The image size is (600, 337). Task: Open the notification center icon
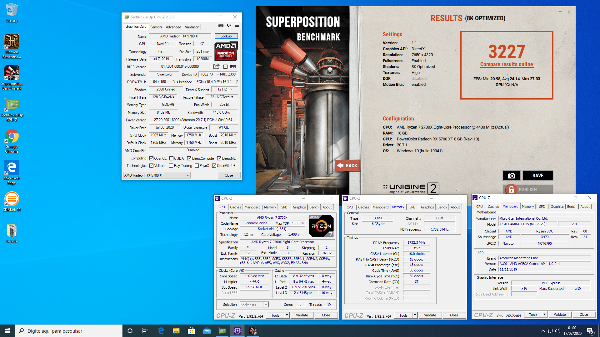(590, 331)
